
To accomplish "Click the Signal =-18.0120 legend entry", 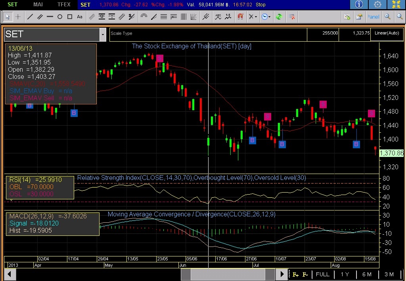I will click(x=33, y=223).
